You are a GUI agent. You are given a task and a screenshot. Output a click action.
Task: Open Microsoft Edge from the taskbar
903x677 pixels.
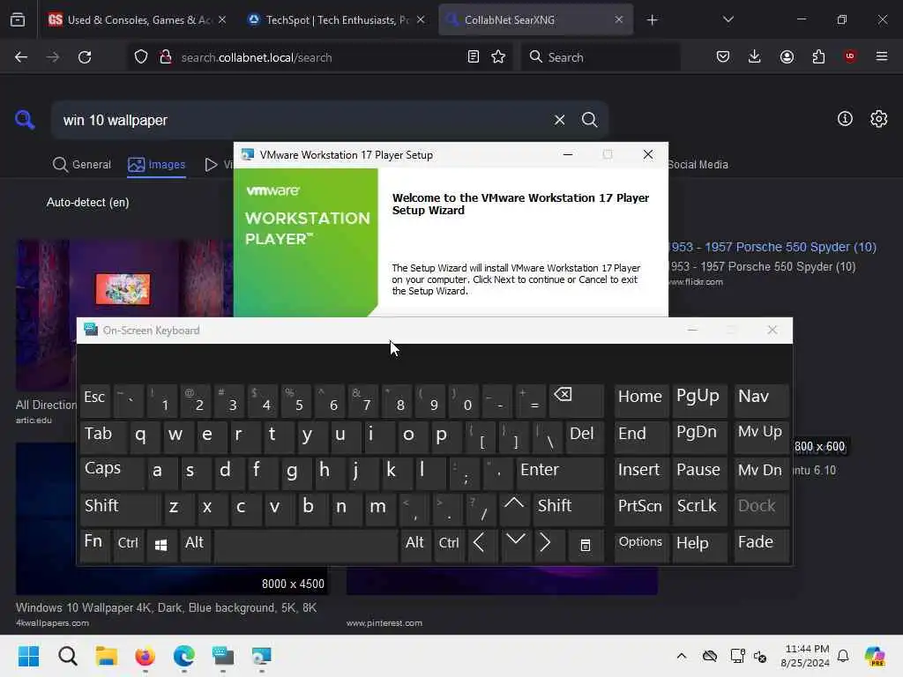(183, 656)
